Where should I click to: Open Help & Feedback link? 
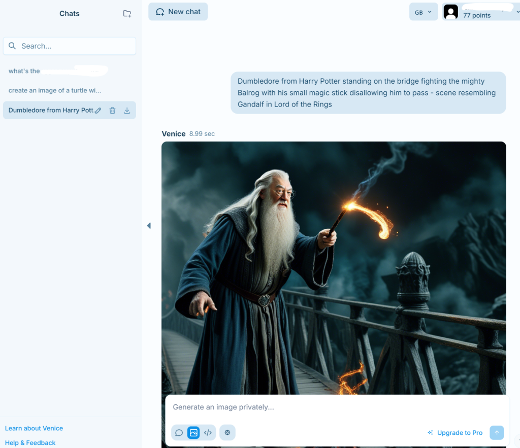coord(30,443)
